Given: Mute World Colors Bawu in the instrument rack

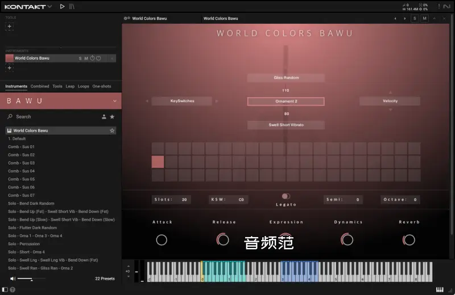Looking at the screenshot, I should click(x=86, y=58).
